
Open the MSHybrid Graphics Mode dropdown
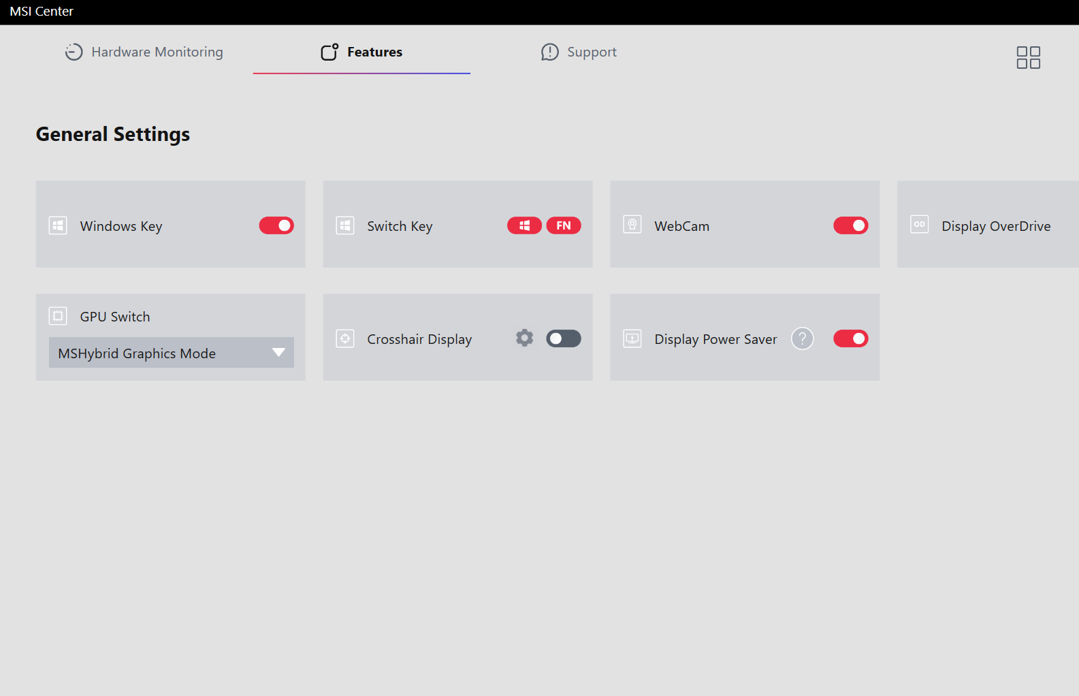point(163,353)
